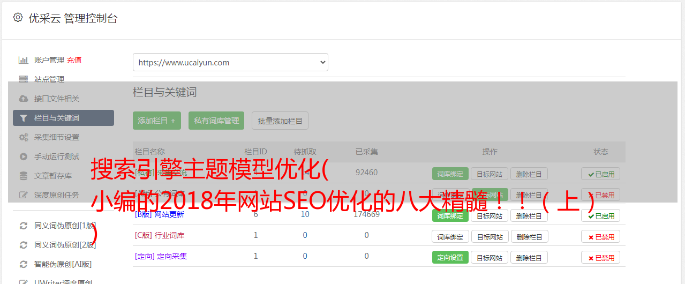685x284 pixels.
Task: Click the edit icon for 深度原创任务
Action: [x=23, y=195]
